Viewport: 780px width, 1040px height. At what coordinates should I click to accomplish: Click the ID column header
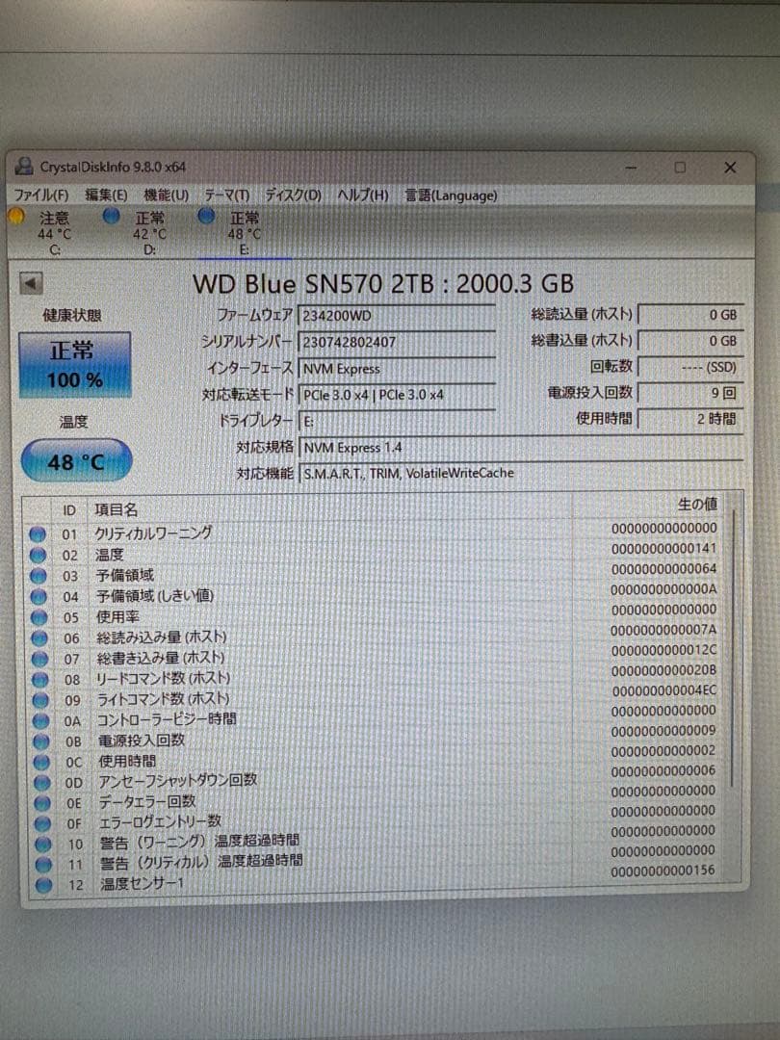(69, 510)
